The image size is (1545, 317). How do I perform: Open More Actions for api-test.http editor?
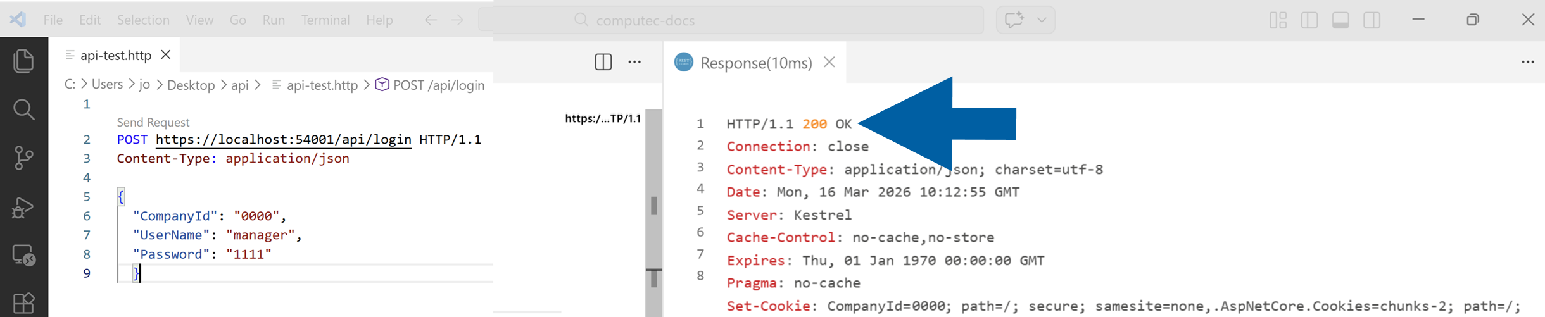(634, 62)
